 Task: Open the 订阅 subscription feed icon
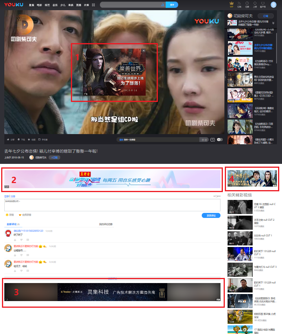click(x=239, y=4)
